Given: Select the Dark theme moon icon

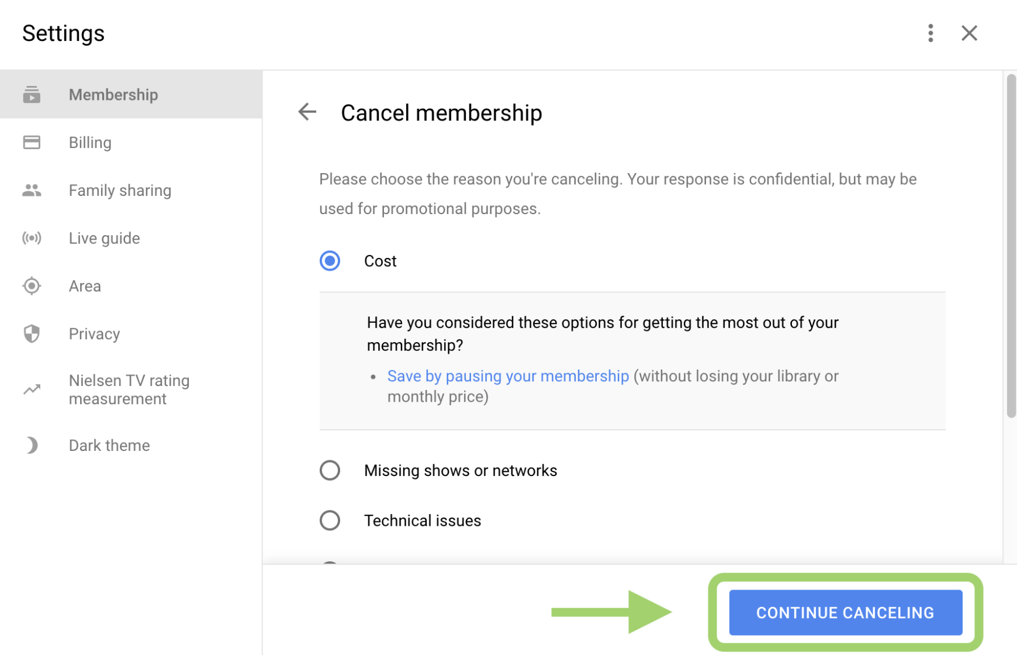Looking at the screenshot, I should coord(32,445).
